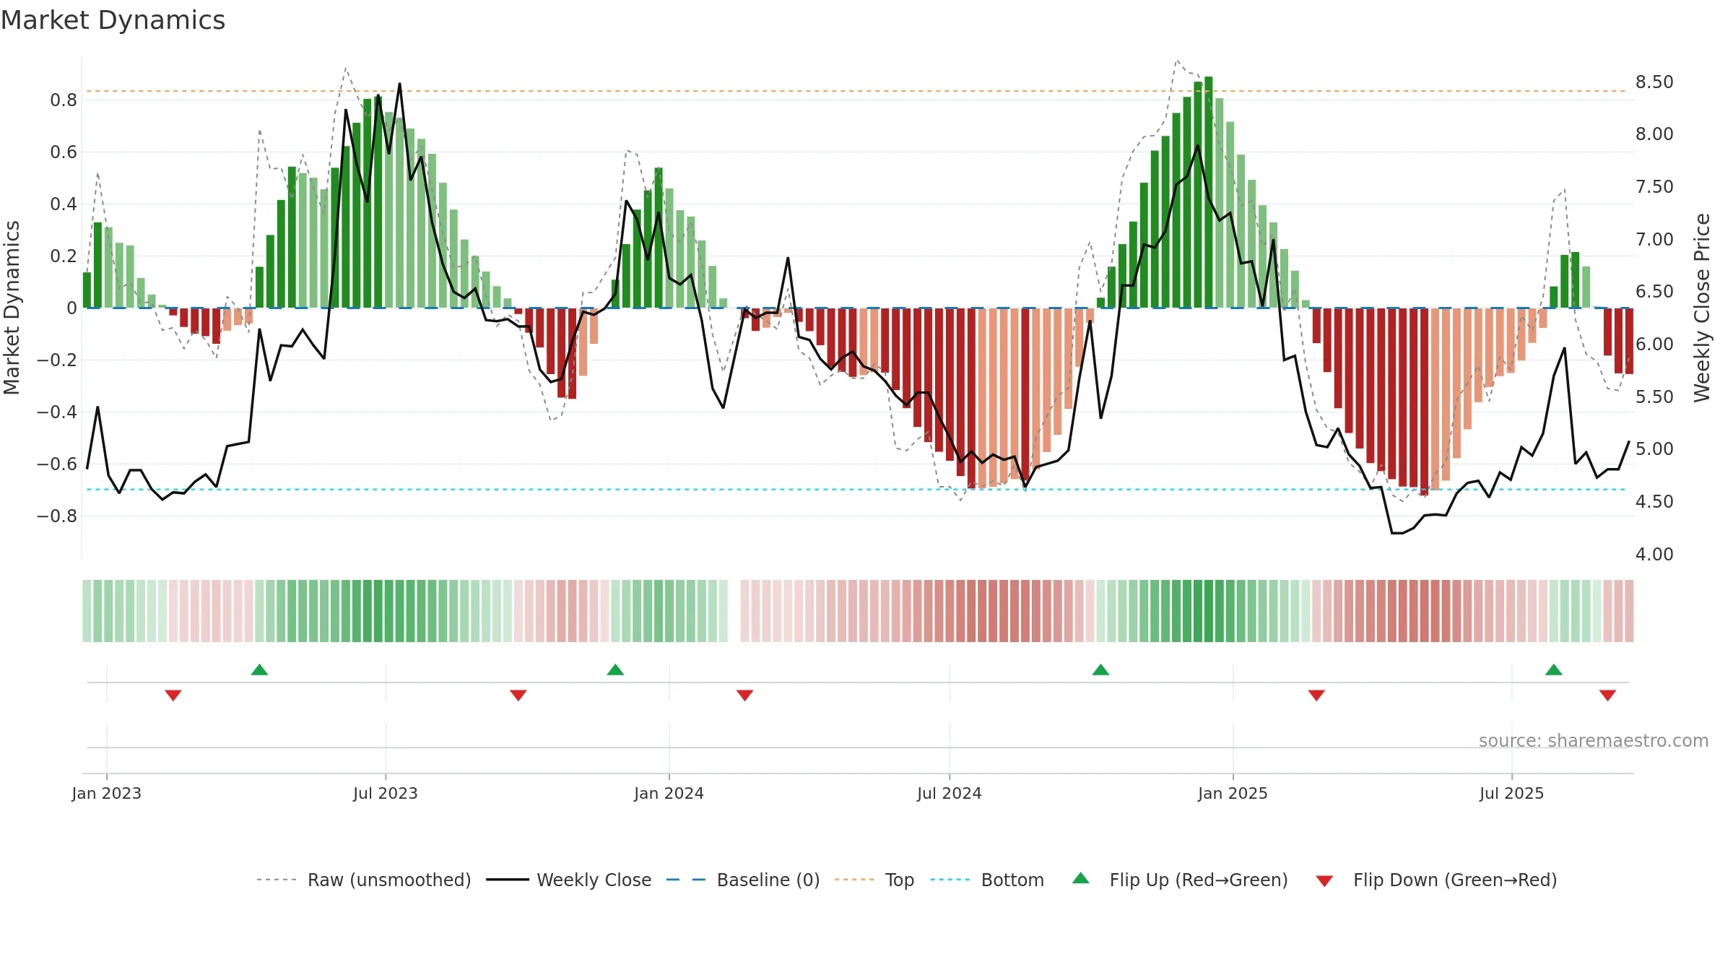Click the Jan 2023 x-axis label
The image size is (1733, 975).
pyautogui.click(x=107, y=793)
